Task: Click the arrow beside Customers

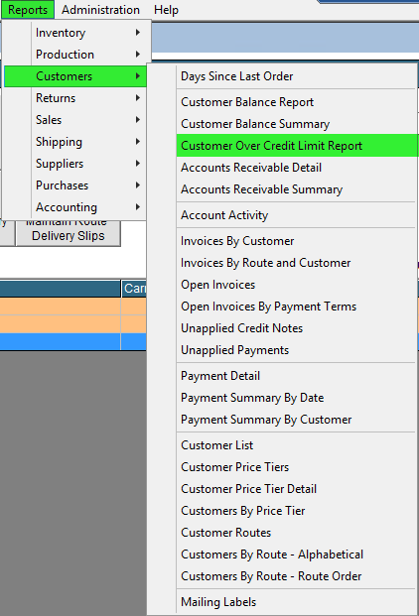Action: tap(138, 75)
